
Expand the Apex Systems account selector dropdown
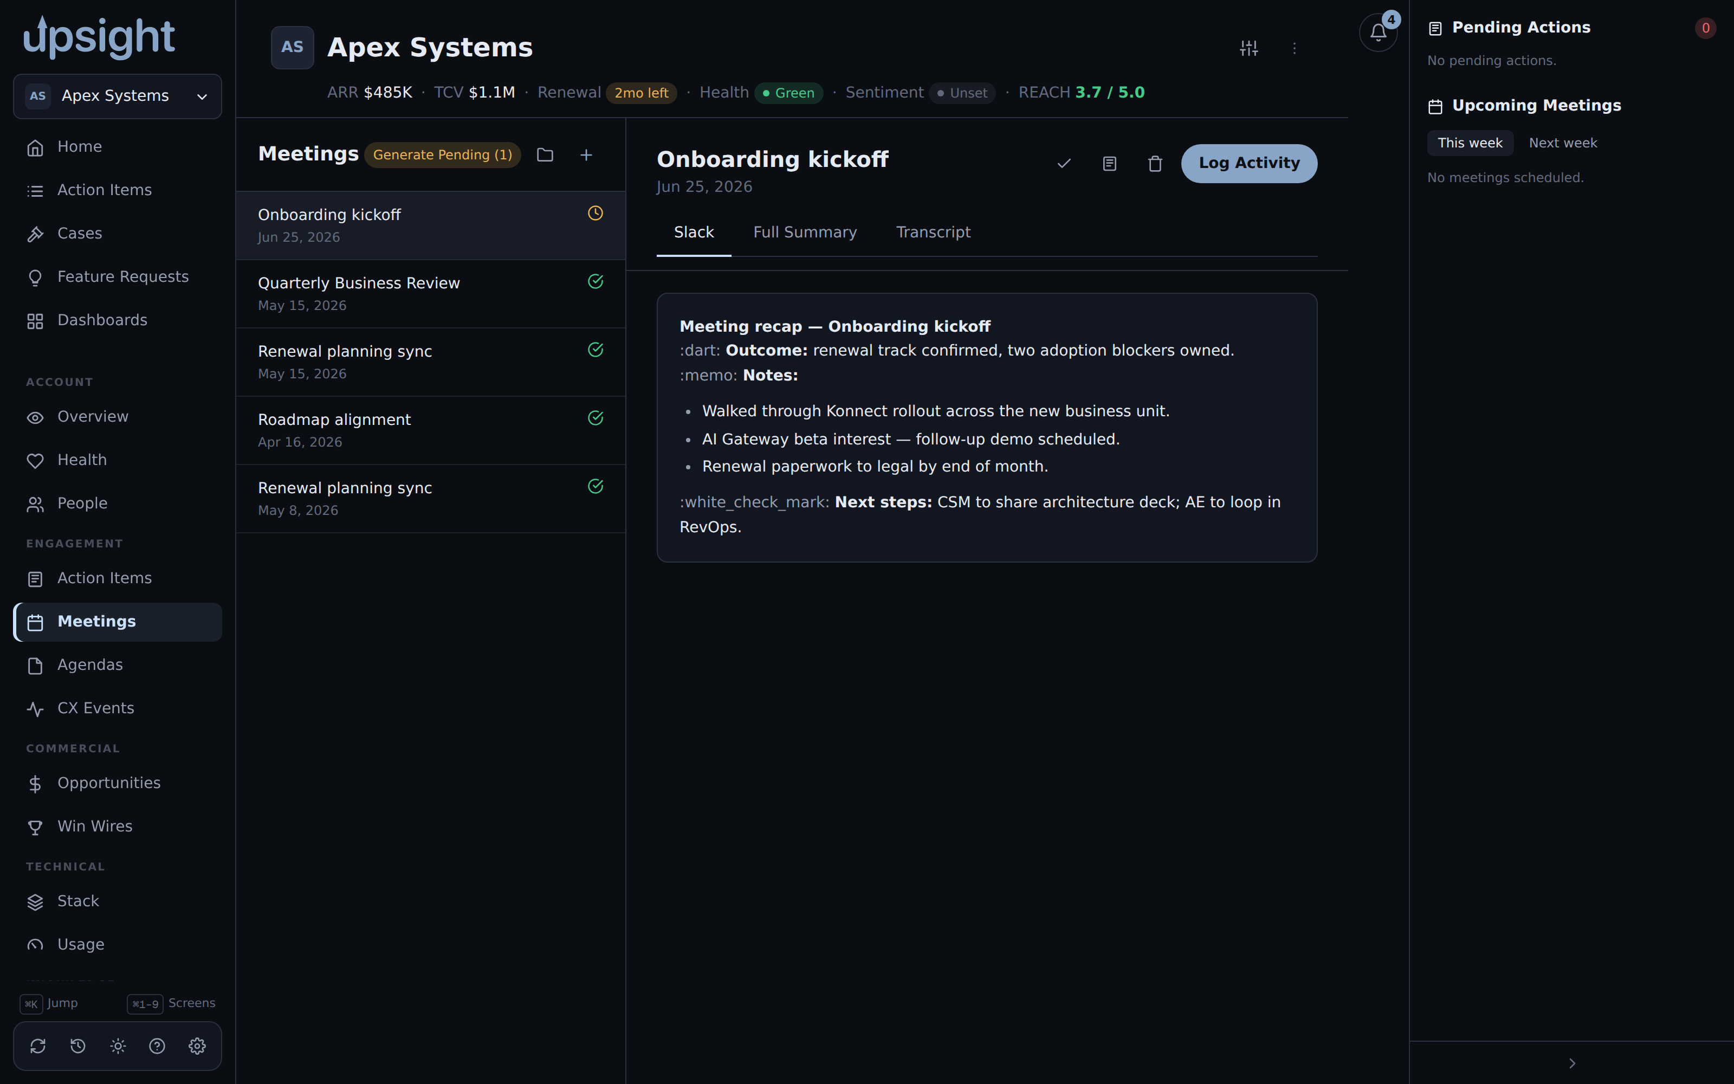118,96
